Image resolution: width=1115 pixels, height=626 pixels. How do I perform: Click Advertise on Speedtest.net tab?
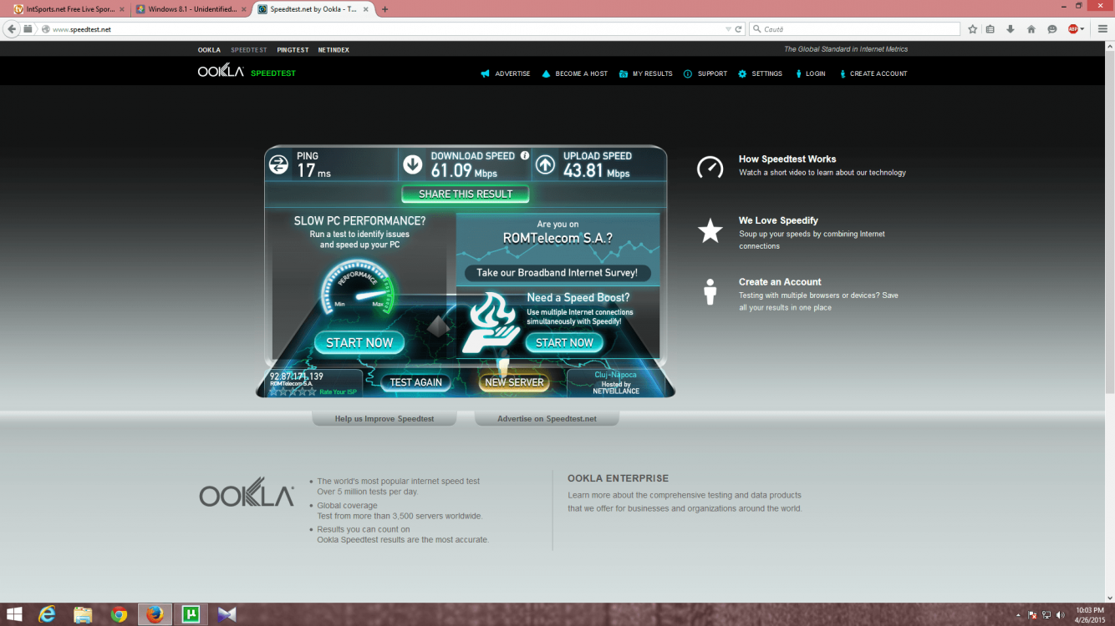point(547,418)
